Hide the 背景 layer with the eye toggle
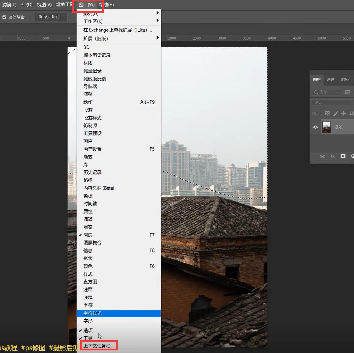This screenshot has height=353, width=354. [315, 127]
